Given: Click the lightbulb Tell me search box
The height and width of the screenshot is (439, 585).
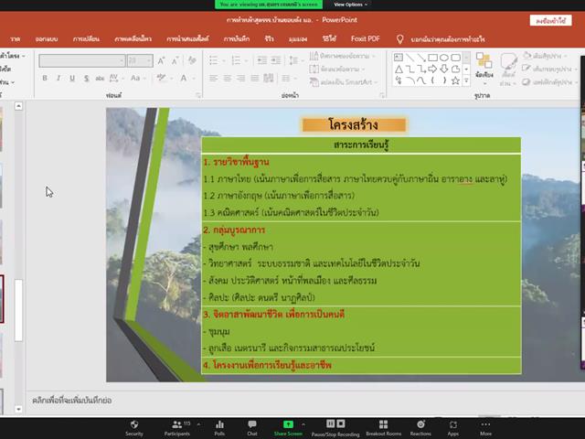Looking at the screenshot, I should (x=441, y=39).
